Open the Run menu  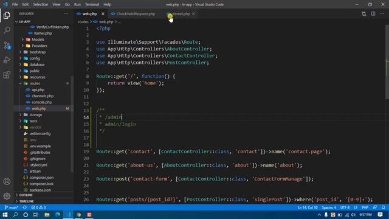(77, 4)
